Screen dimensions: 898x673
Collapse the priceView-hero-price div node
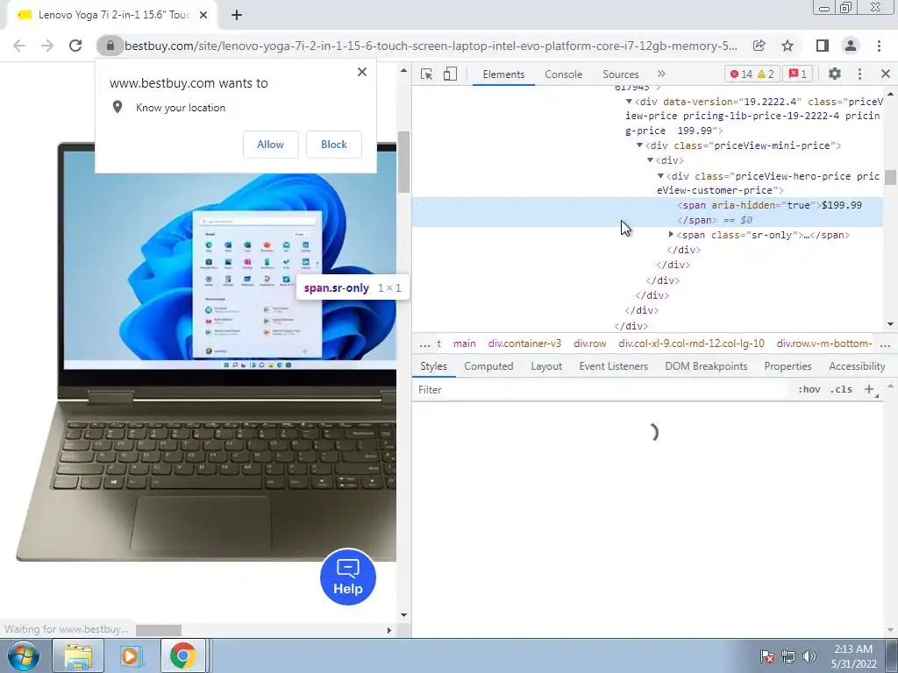point(660,175)
